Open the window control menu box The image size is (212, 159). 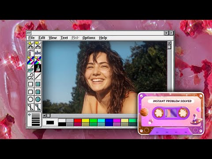point(29,33)
